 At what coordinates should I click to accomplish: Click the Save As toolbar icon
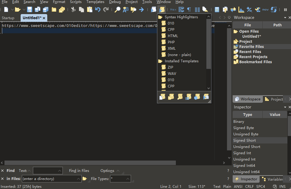[x=37, y=10]
